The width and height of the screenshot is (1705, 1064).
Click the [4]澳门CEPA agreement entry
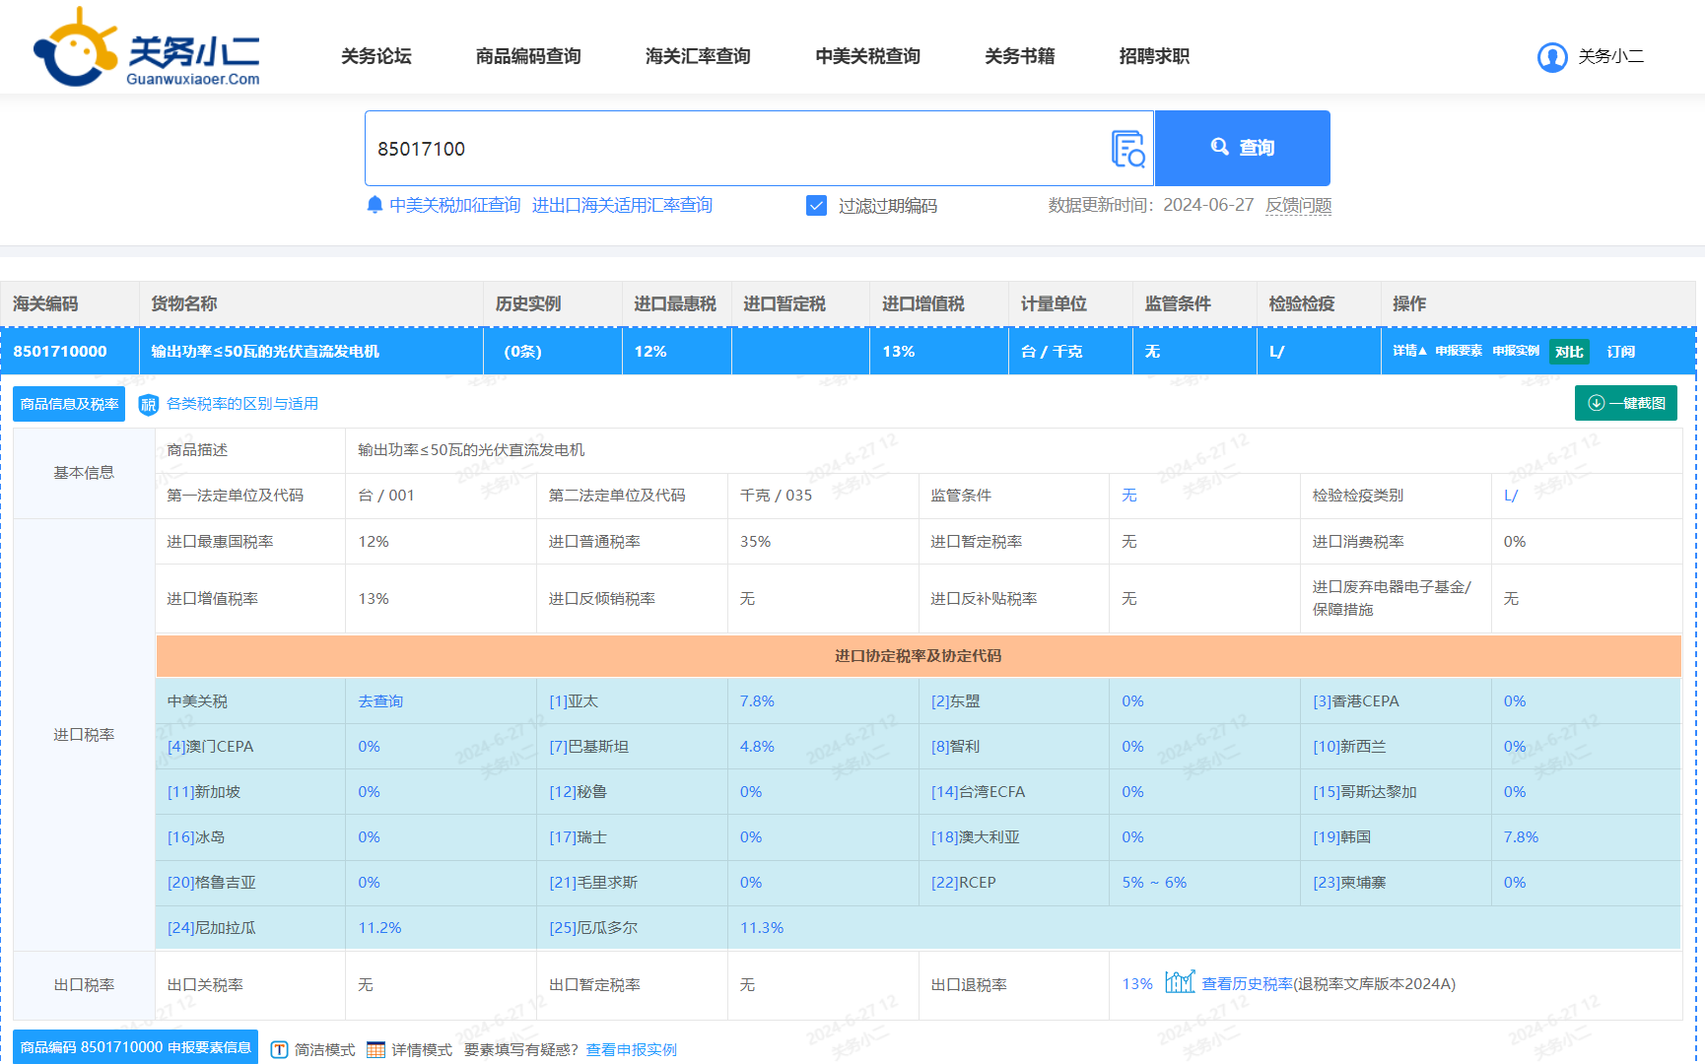(x=210, y=747)
